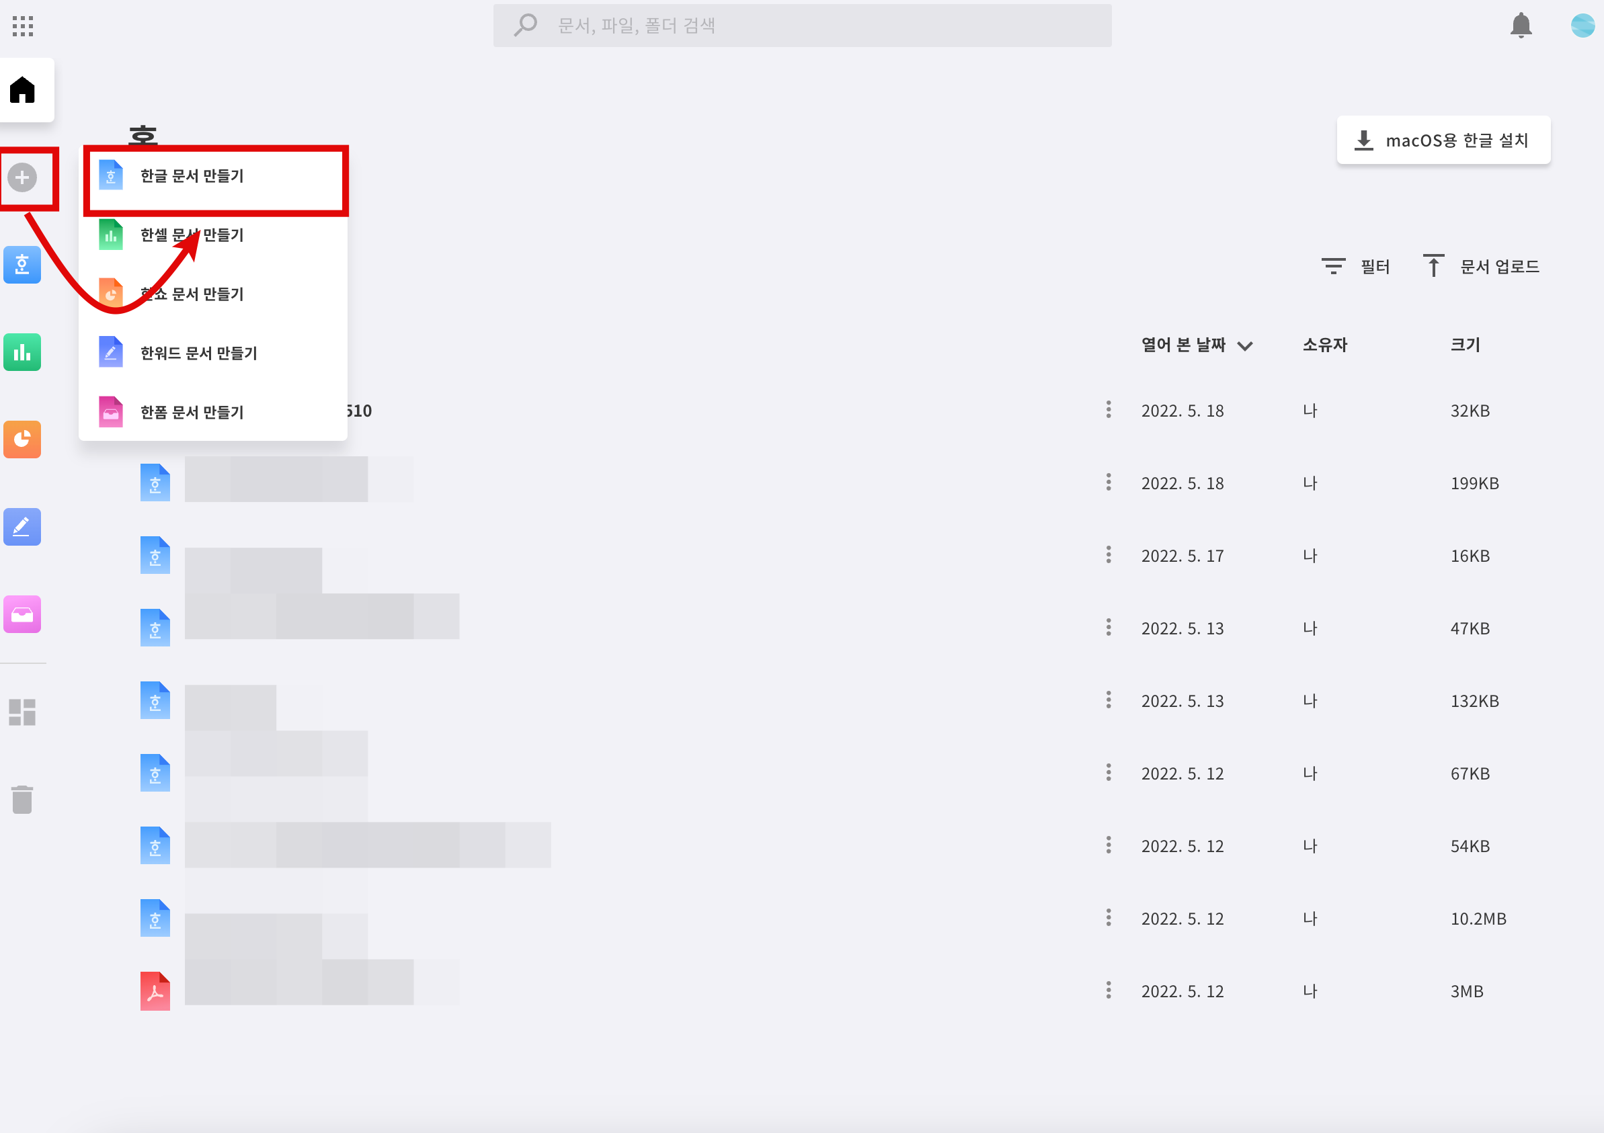Screen dimensions: 1604x1133
Task: Select 한폼 문서 만들기 menu item
Action: coord(213,412)
